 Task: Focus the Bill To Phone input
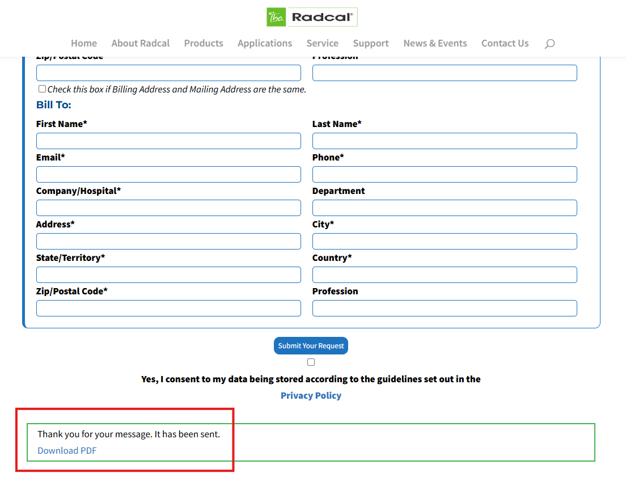[445, 175]
